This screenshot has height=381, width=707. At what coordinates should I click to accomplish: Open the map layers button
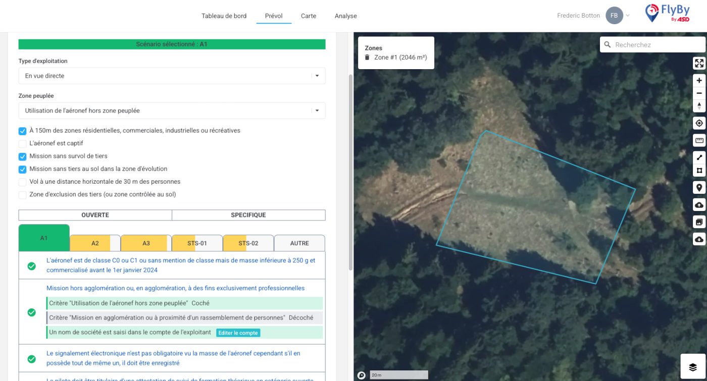click(x=693, y=367)
